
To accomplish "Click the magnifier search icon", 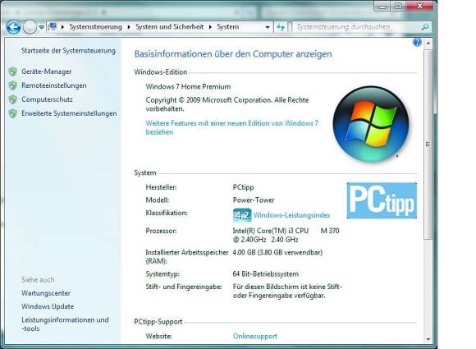I will (x=425, y=27).
